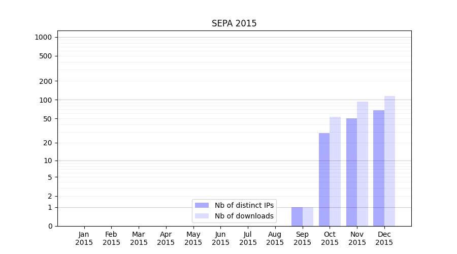Select the 'Dec 2015' x-axis label

tap(384, 238)
